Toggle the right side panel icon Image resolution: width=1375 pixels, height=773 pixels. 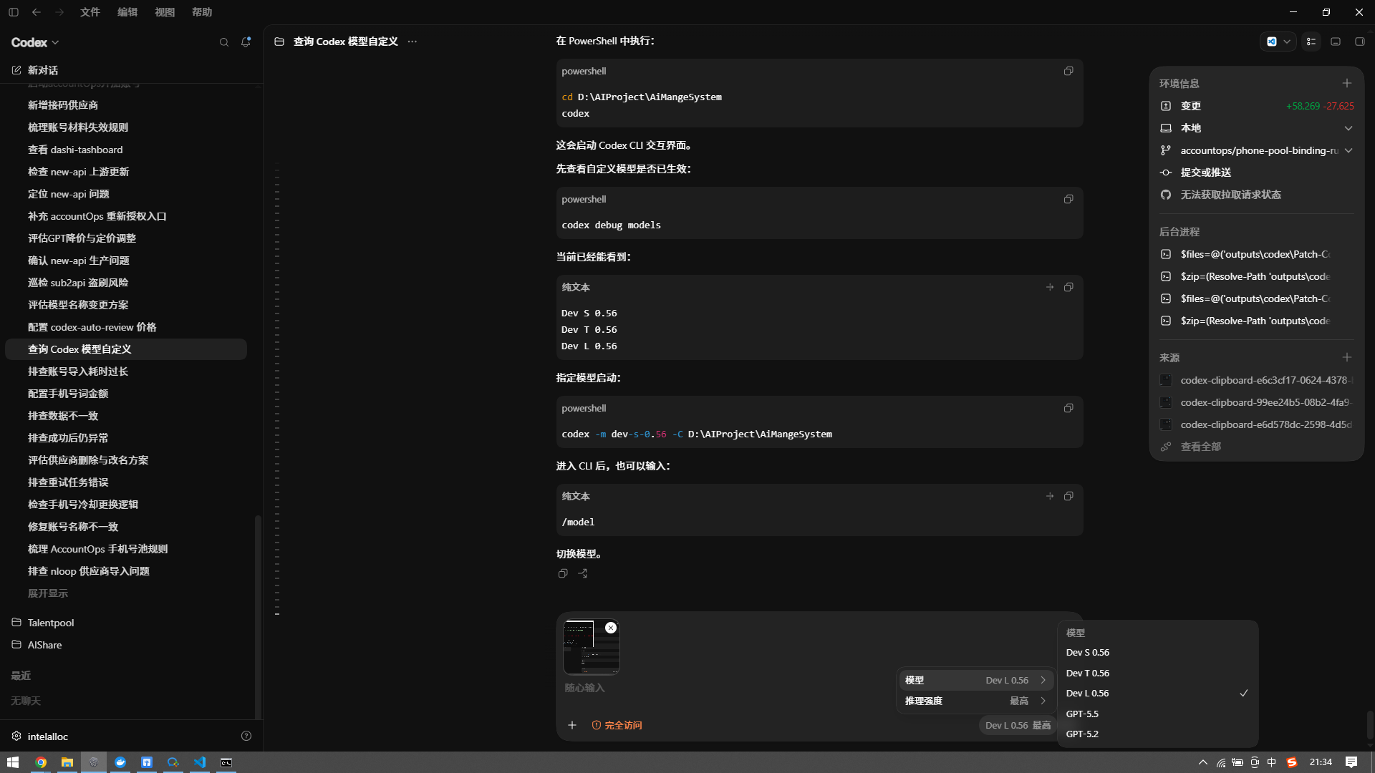coord(1359,42)
